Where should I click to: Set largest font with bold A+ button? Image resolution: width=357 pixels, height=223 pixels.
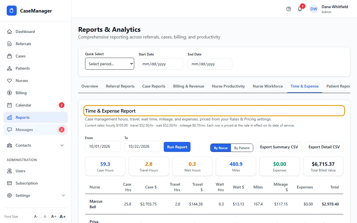pyautogui.click(x=63, y=217)
